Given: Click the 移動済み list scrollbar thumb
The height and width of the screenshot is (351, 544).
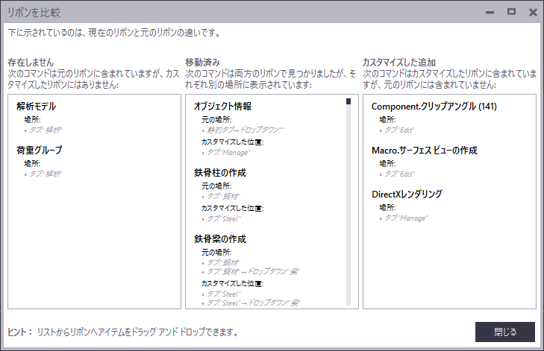Looking at the screenshot, I should (x=348, y=101).
